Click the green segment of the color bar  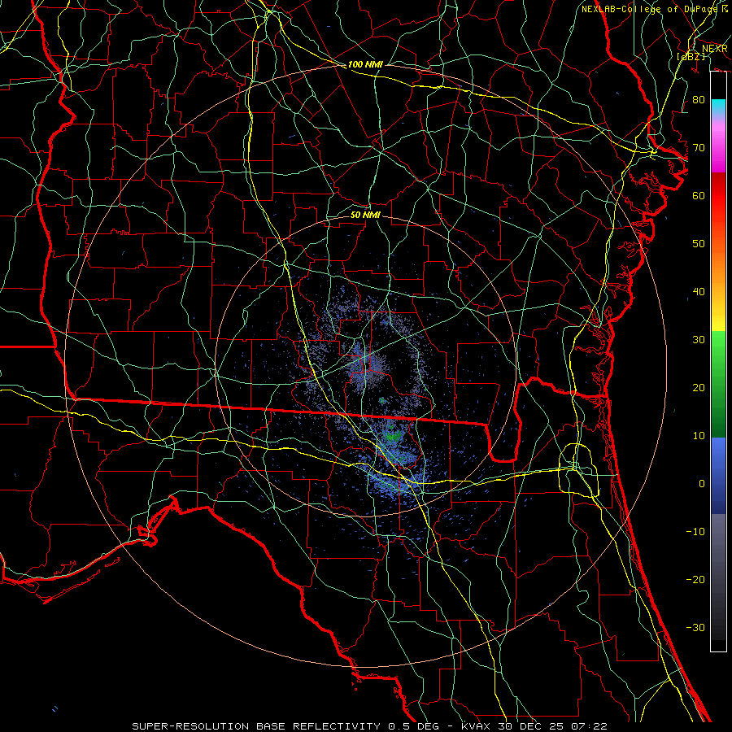click(x=718, y=384)
